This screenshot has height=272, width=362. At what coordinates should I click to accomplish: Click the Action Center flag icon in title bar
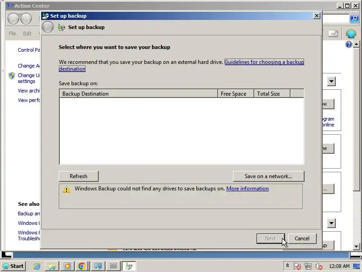[10, 5]
